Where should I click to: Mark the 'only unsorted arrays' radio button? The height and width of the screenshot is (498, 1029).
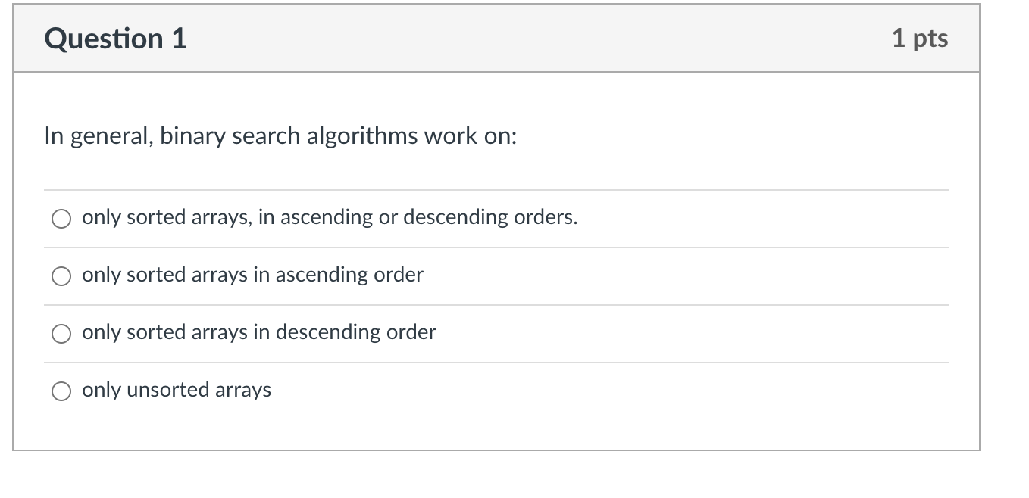point(61,391)
